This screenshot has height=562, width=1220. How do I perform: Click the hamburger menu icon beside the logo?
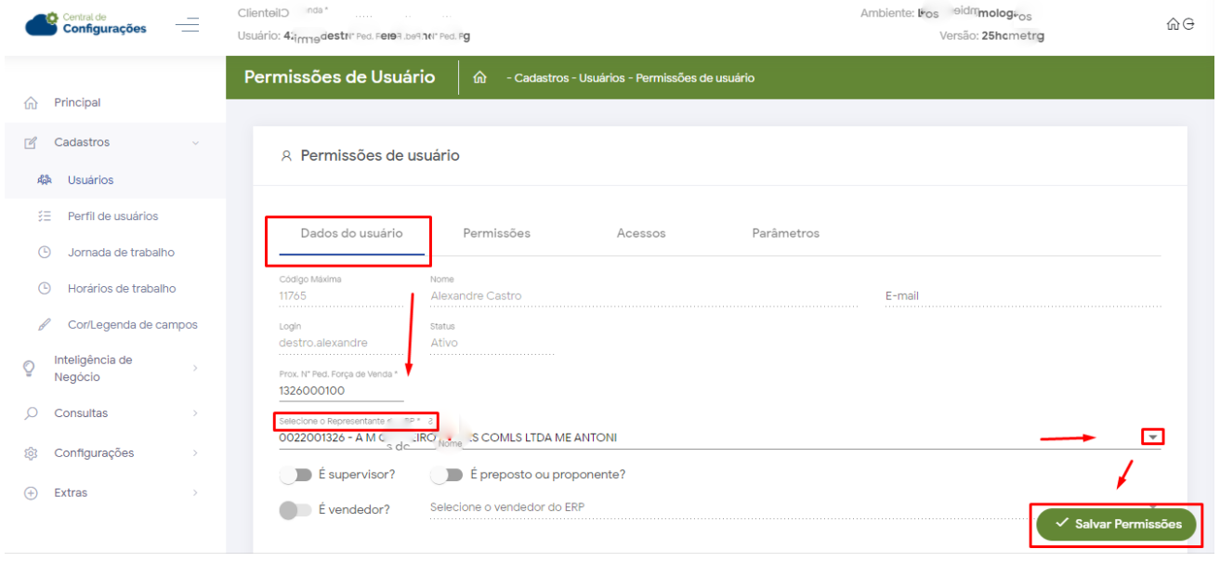187,25
